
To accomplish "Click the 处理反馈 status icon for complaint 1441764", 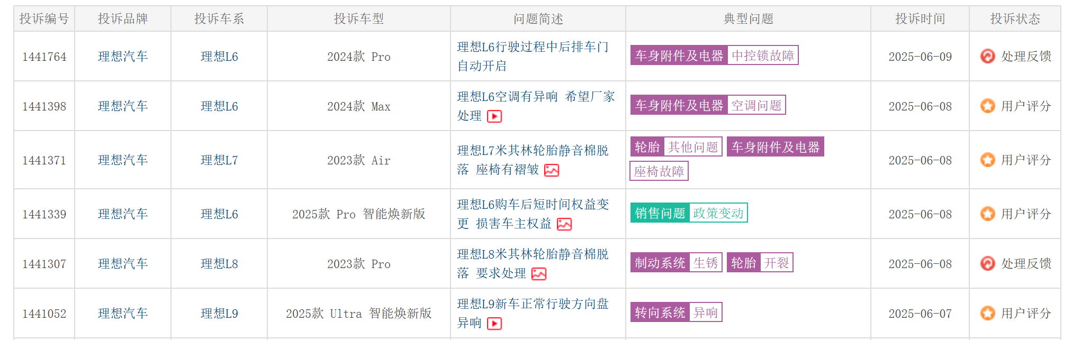I will point(987,56).
